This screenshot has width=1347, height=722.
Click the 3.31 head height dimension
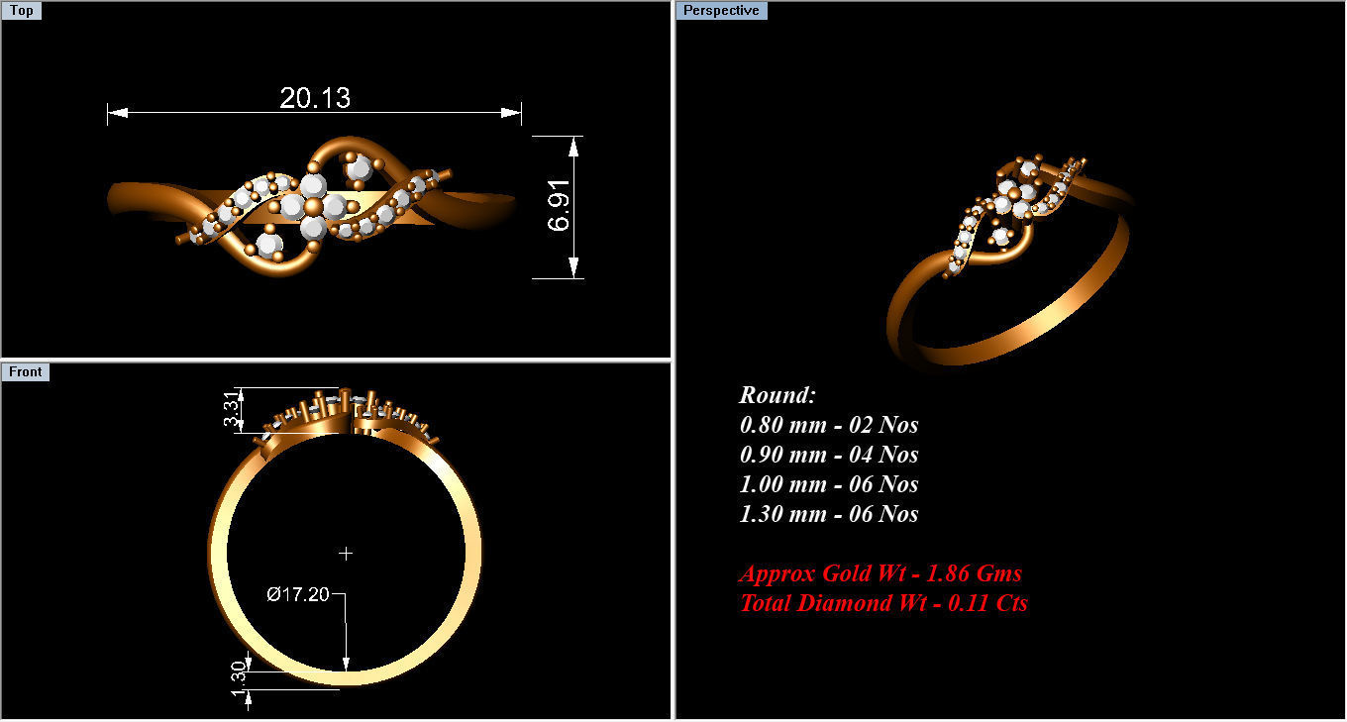232,409
